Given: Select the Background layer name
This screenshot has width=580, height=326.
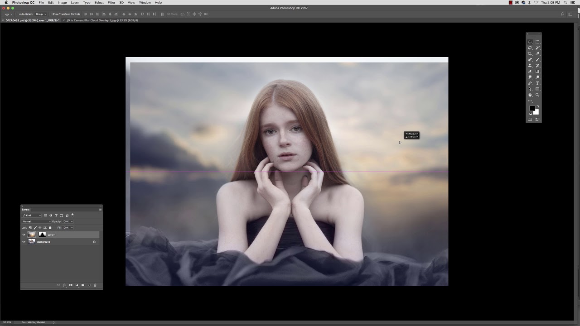Looking at the screenshot, I should (43, 242).
